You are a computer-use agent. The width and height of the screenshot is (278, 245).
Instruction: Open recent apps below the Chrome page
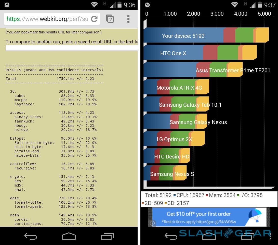tap(107, 236)
